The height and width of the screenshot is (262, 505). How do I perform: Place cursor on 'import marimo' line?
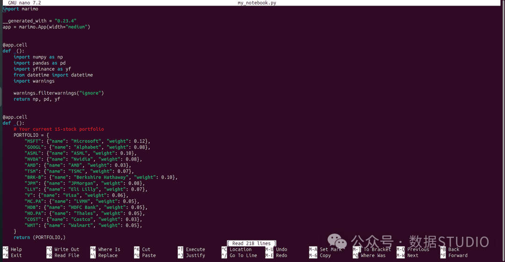click(x=21, y=9)
